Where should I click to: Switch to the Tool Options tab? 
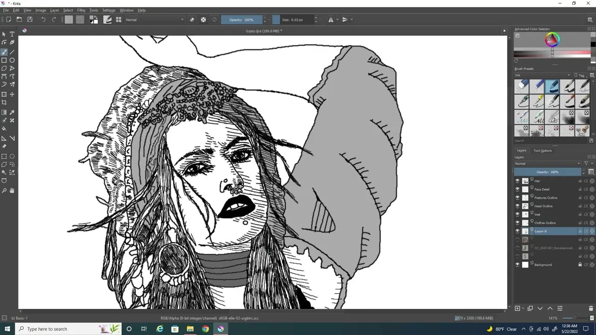(x=542, y=150)
